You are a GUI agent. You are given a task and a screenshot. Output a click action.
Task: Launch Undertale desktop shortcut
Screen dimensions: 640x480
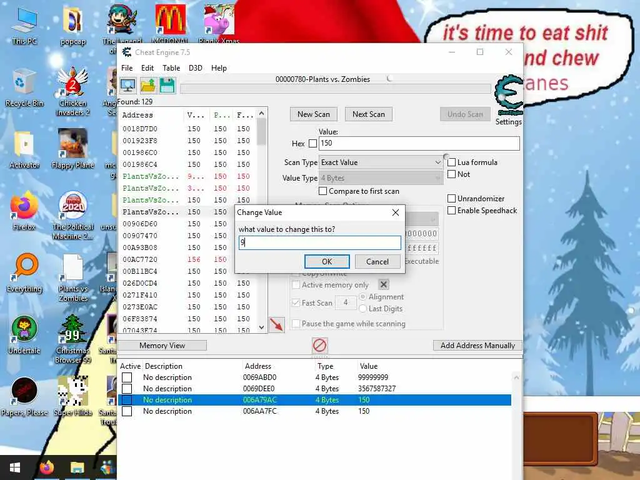[24, 335]
